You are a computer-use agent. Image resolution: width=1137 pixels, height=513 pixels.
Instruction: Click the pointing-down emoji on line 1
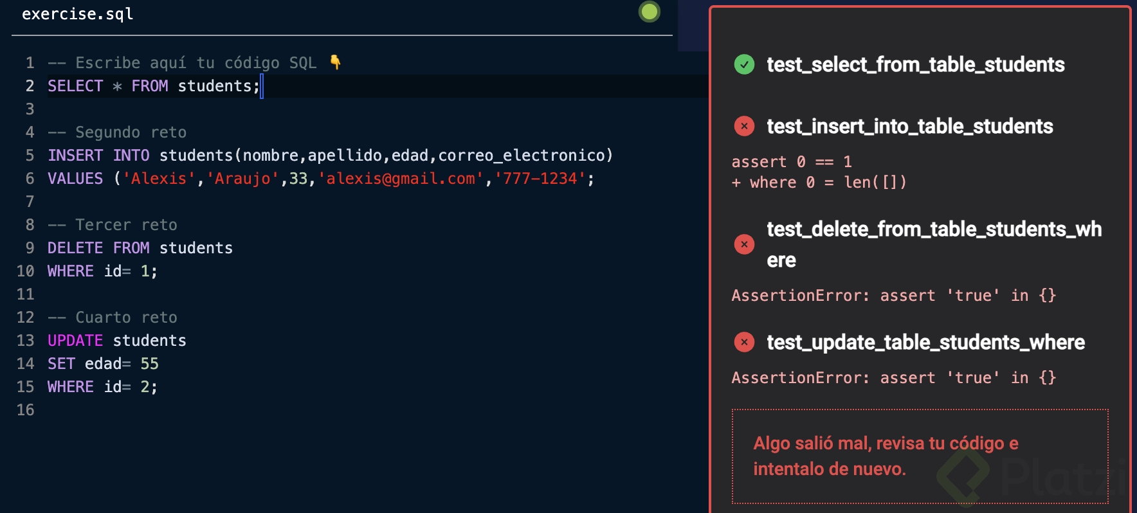click(335, 62)
